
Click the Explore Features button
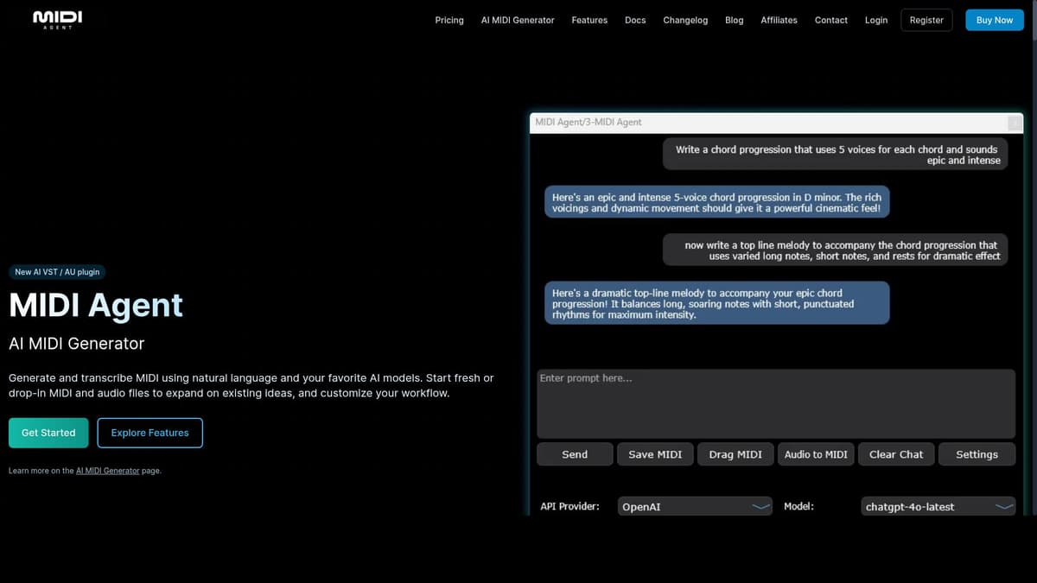(x=150, y=433)
